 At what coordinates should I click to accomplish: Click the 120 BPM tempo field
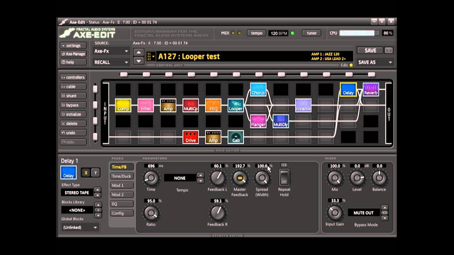[x=279, y=33]
